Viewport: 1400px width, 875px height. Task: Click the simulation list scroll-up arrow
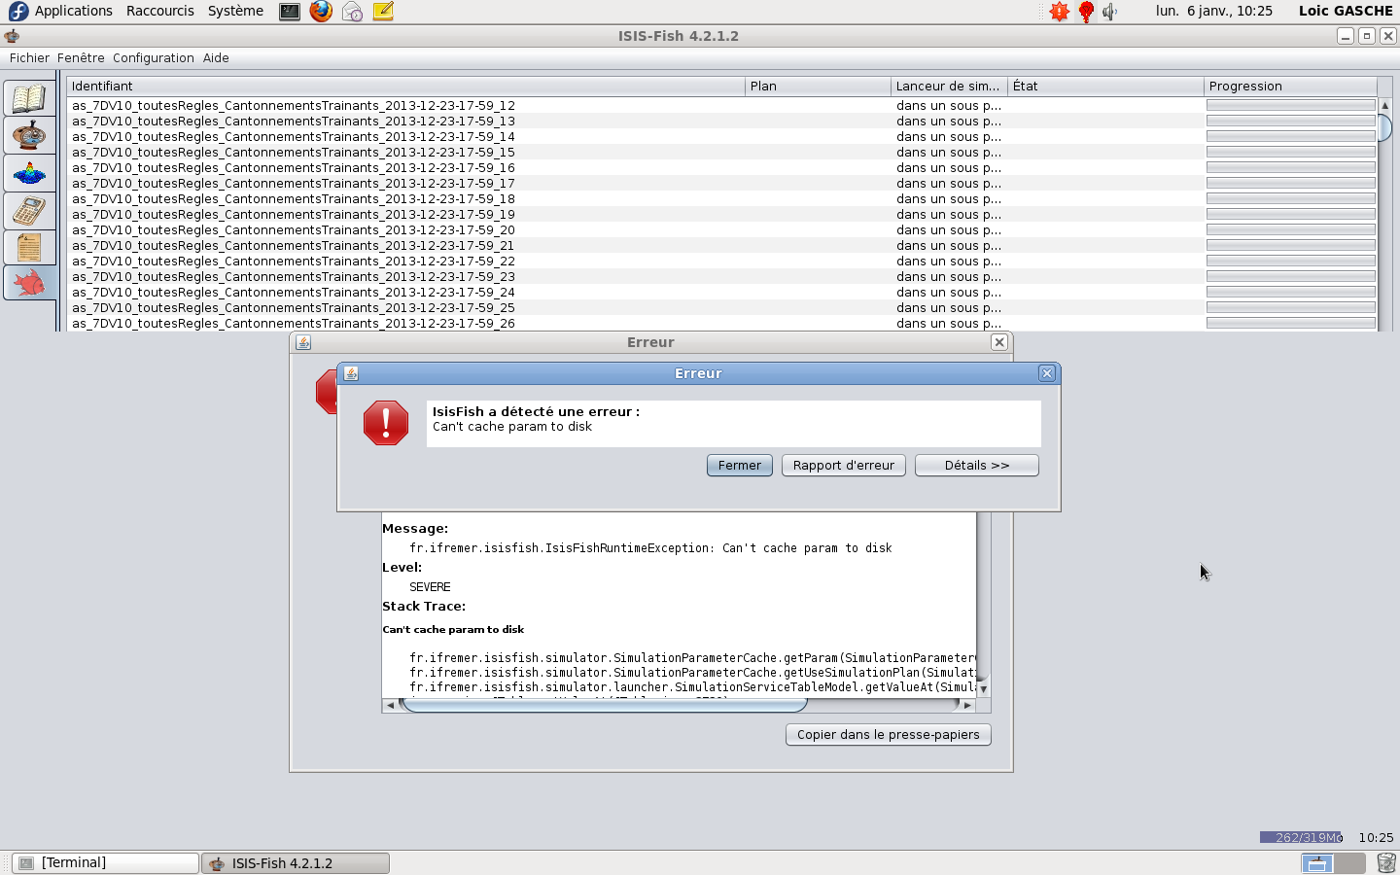click(x=1385, y=105)
